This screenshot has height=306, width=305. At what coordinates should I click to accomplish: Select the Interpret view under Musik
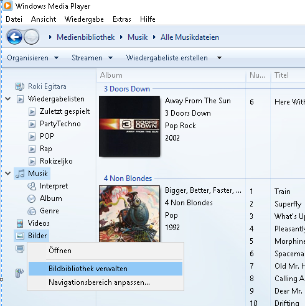(x=54, y=186)
